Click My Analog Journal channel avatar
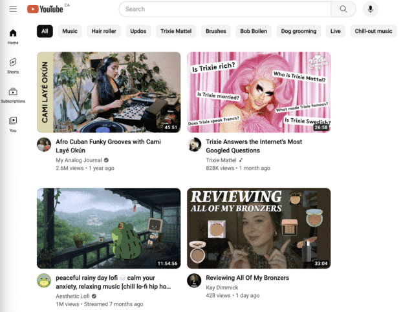 coord(44,145)
